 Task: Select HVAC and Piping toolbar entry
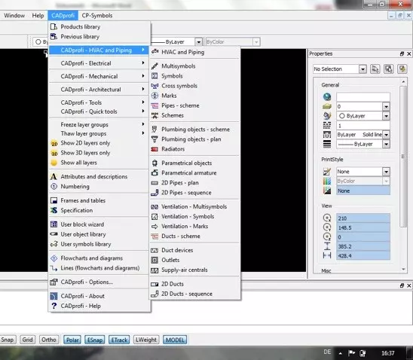[182, 52]
